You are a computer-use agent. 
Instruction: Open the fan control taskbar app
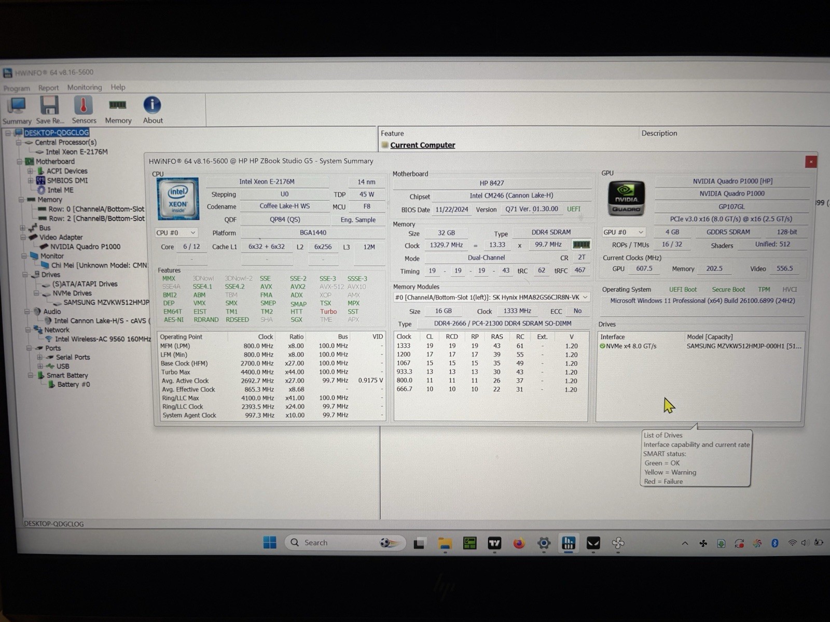click(x=618, y=543)
